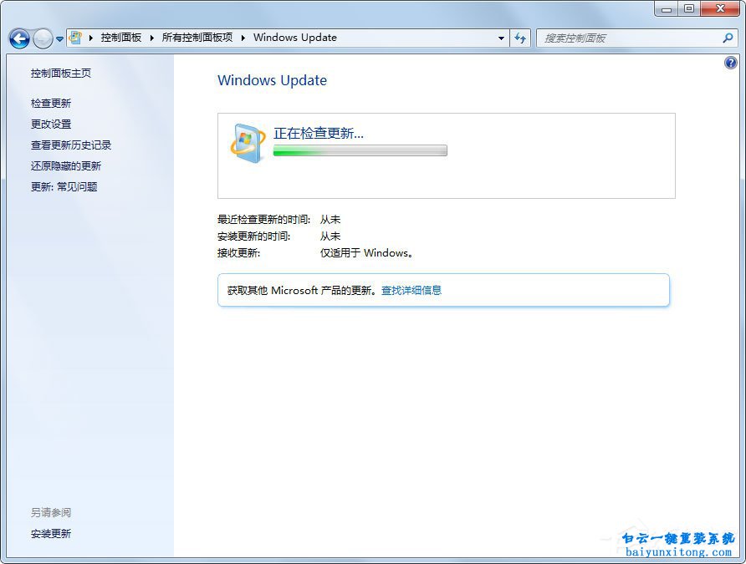
Task: Expand the breadcrumb arrow after 所有控制面板项
Action: 245,38
